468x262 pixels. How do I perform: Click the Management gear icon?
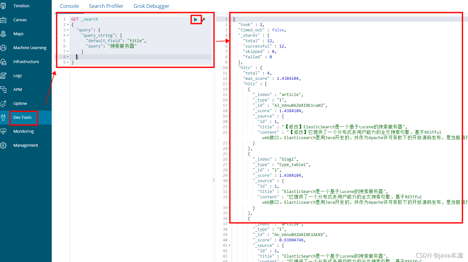click(x=3, y=145)
